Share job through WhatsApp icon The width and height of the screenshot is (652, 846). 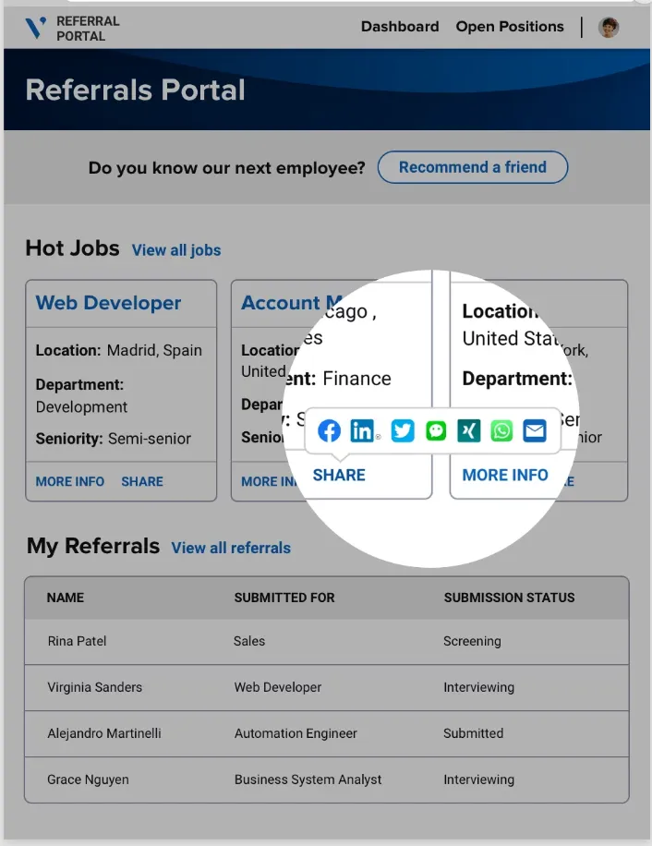point(501,430)
